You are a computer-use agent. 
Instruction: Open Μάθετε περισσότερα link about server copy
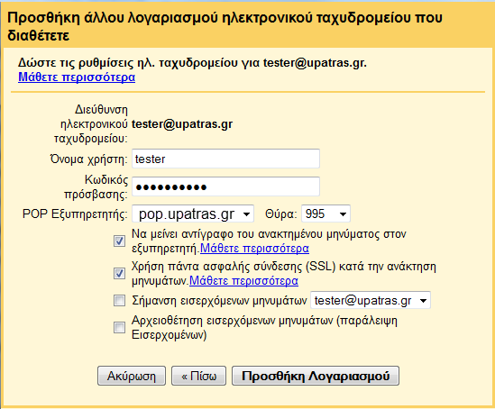pos(254,249)
